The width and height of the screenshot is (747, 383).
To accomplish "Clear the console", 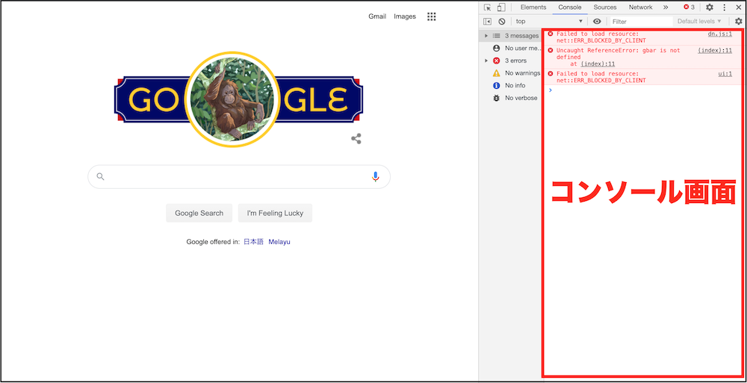I will [502, 22].
